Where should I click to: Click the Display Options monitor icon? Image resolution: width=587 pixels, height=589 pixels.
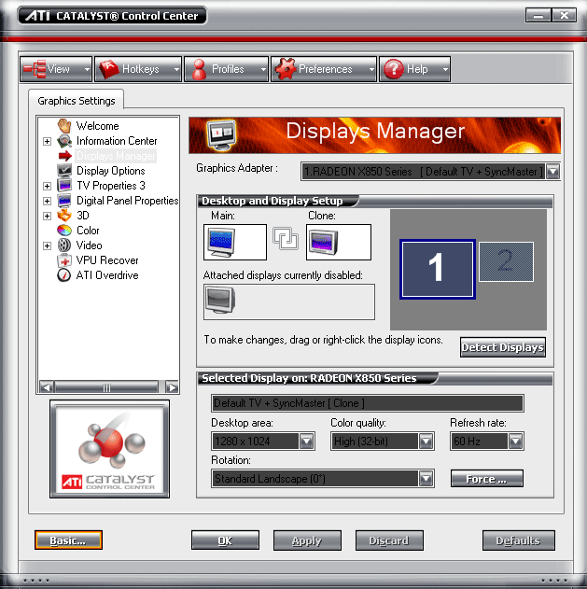64,171
